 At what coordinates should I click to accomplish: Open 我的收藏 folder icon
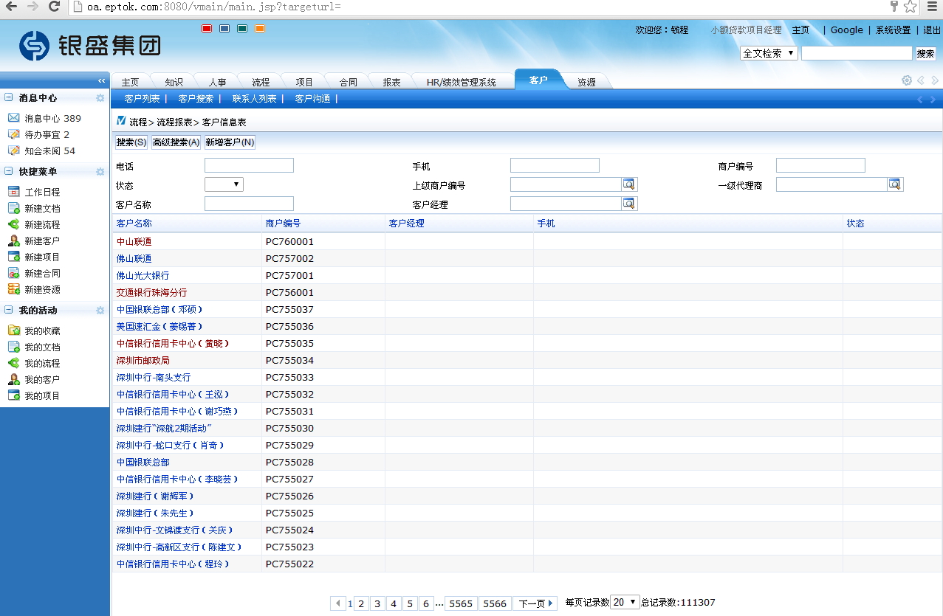pos(13,331)
